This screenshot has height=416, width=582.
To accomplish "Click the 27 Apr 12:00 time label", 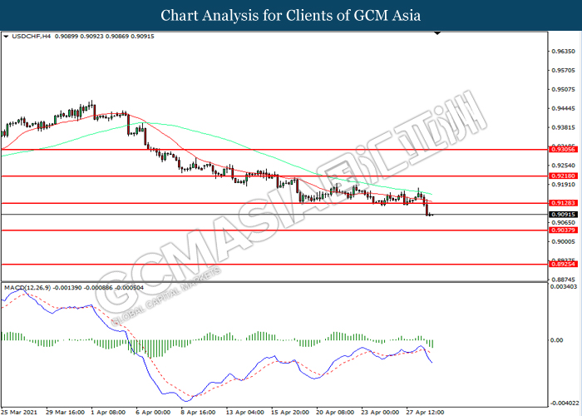I will tap(425, 412).
